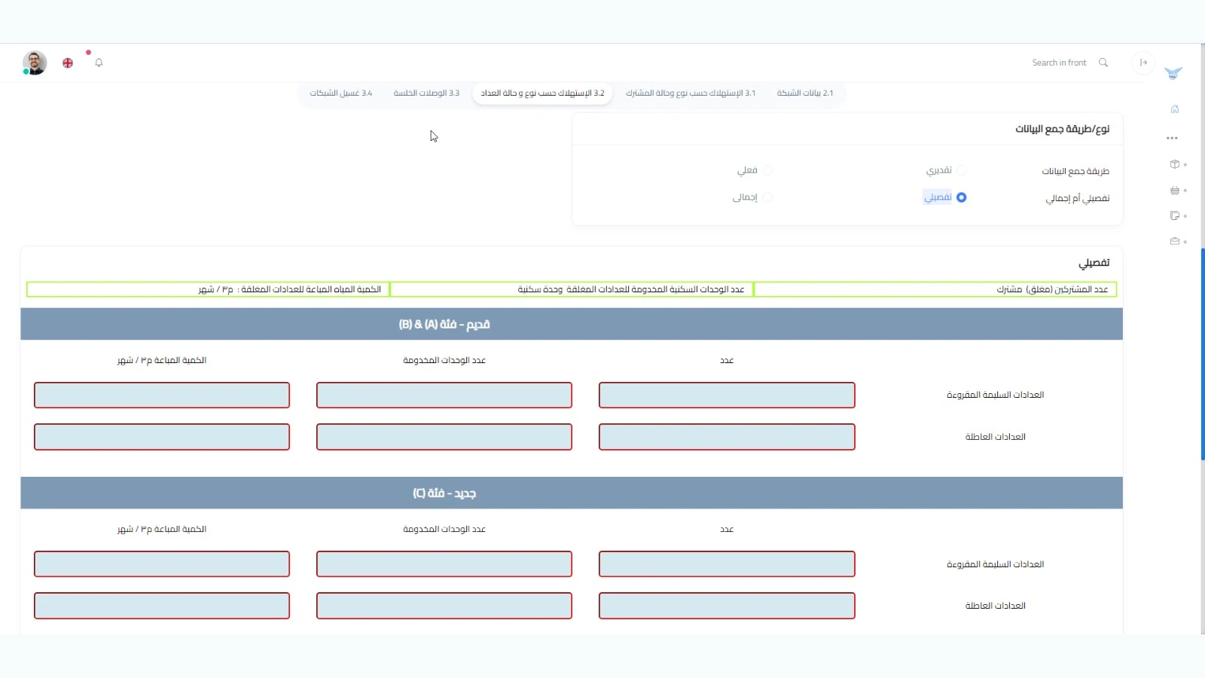Viewport: 1205px width, 678px height.
Task: Open the cube (box) sidebar module
Action: click(1175, 164)
